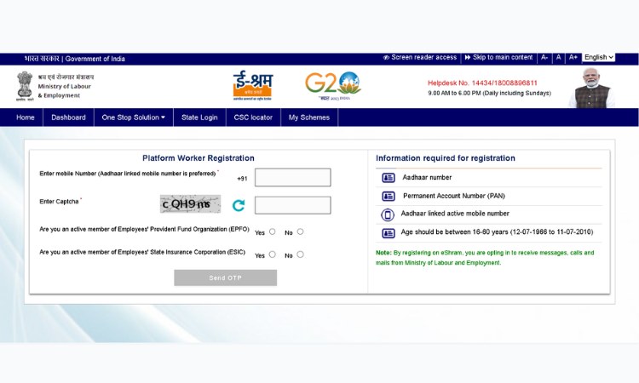Viewport: 639px width, 383px height.
Task: Select No for ESIC membership
Action: pyautogui.click(x=301, y=254)
